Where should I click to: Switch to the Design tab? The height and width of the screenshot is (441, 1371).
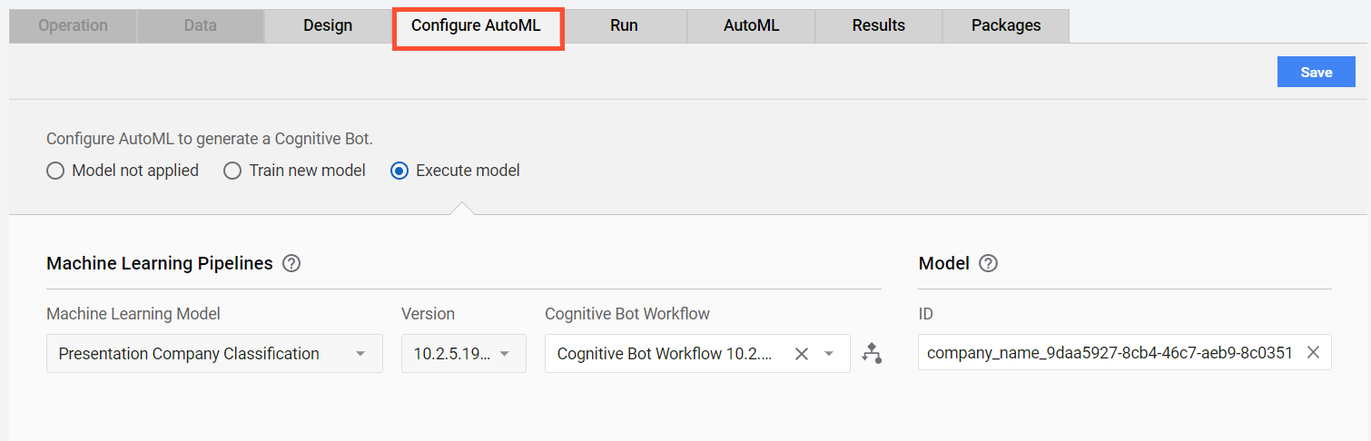coord(328,25)
